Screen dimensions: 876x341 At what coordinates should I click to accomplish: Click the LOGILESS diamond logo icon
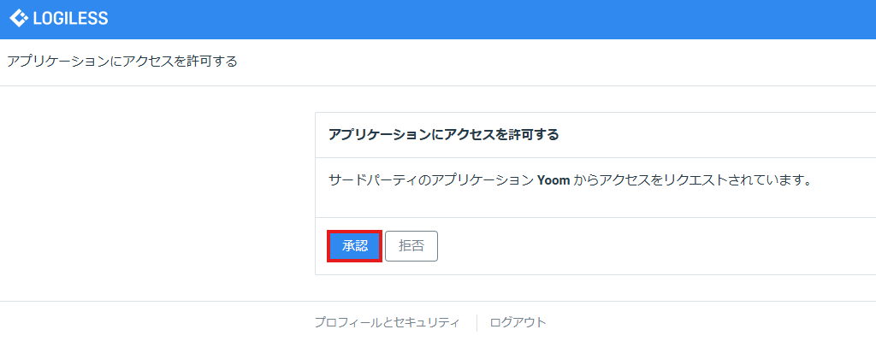[x=19, y=19]
